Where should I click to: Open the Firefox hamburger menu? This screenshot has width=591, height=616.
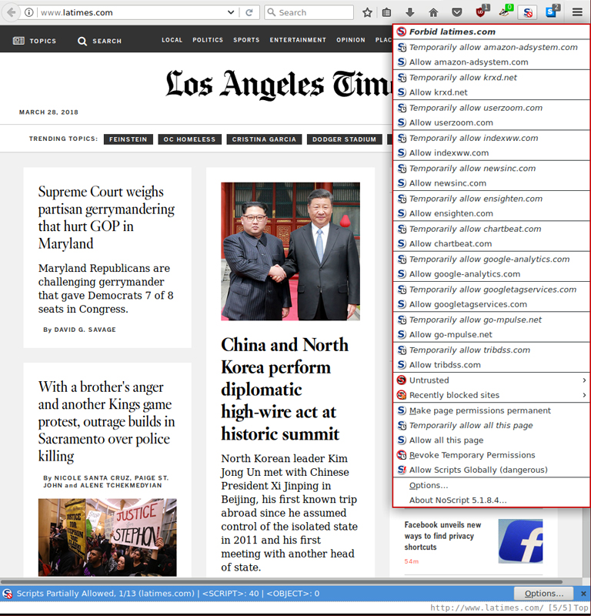click(577, 12)
